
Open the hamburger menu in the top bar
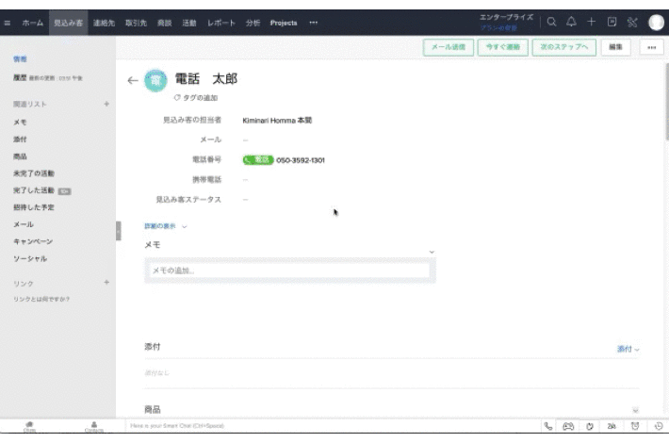coord(8,23)
